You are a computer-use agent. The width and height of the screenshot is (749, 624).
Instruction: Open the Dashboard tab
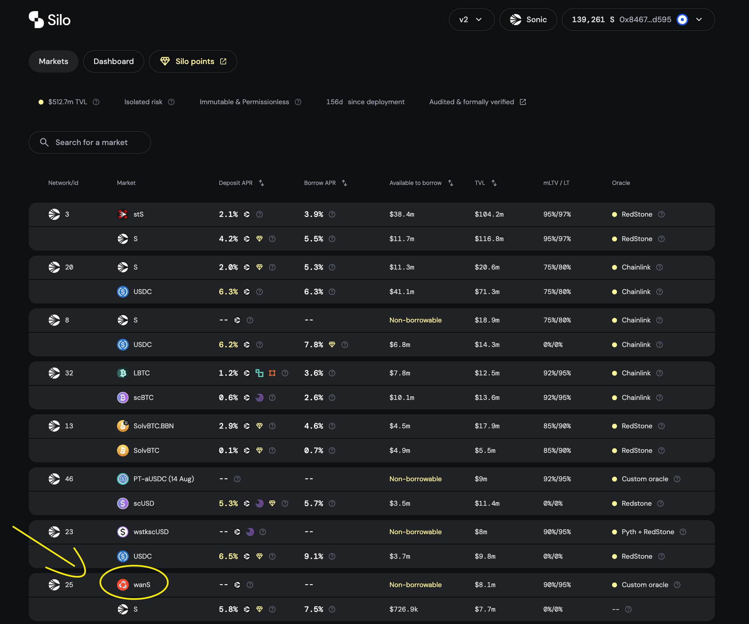pyautogui.click(x=113, y=61)
